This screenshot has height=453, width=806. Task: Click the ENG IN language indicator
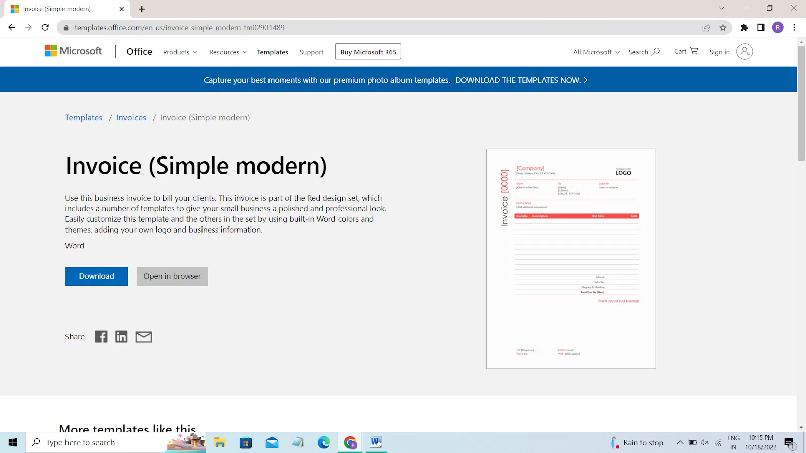[x=733, y=442]
